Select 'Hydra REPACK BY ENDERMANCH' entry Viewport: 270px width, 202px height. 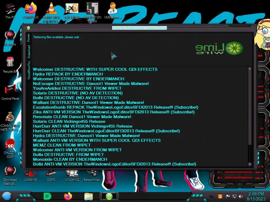(68, 74)
